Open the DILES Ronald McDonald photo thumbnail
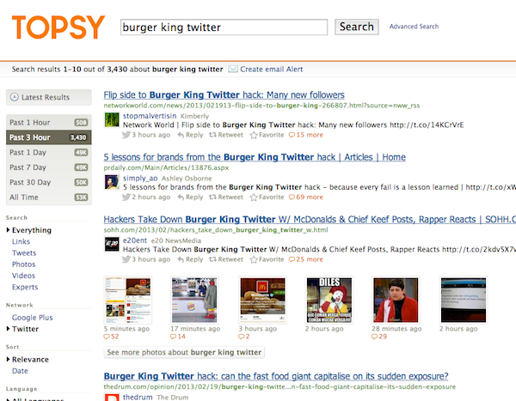This screenshot has width=516, height=401. pos(329,300)
